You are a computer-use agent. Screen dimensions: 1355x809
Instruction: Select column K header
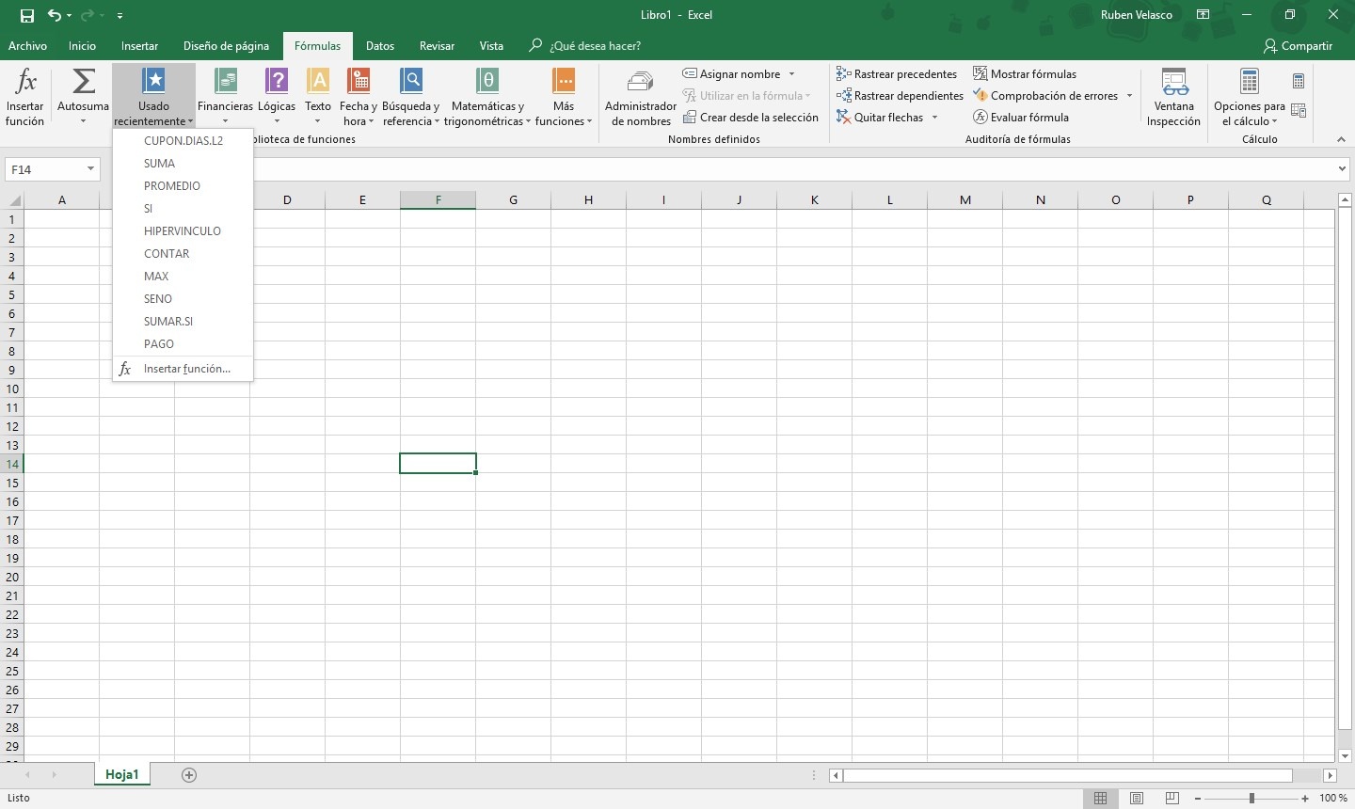(814, 199)
